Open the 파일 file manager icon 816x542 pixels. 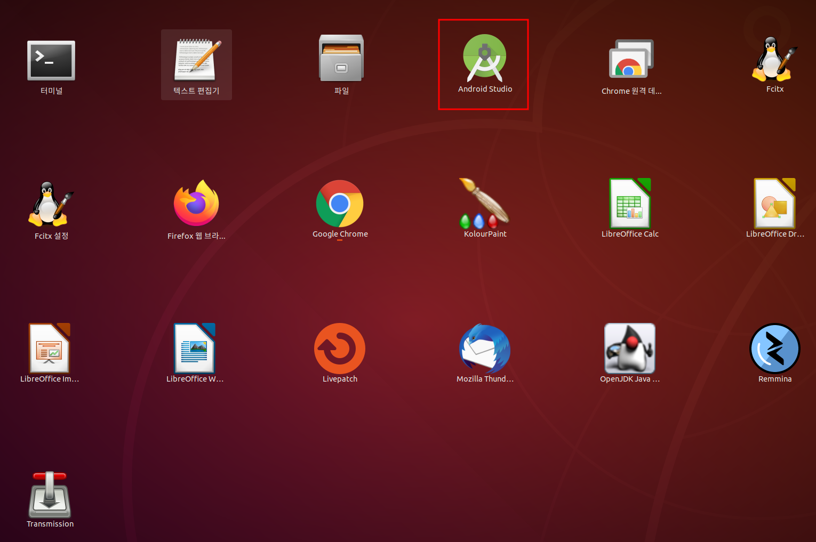341,58
